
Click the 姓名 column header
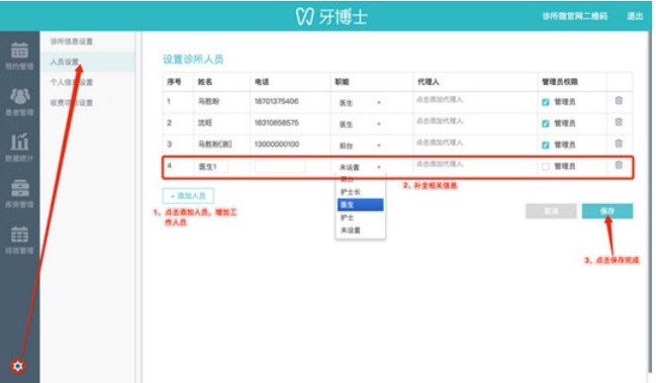pos(205,81)
